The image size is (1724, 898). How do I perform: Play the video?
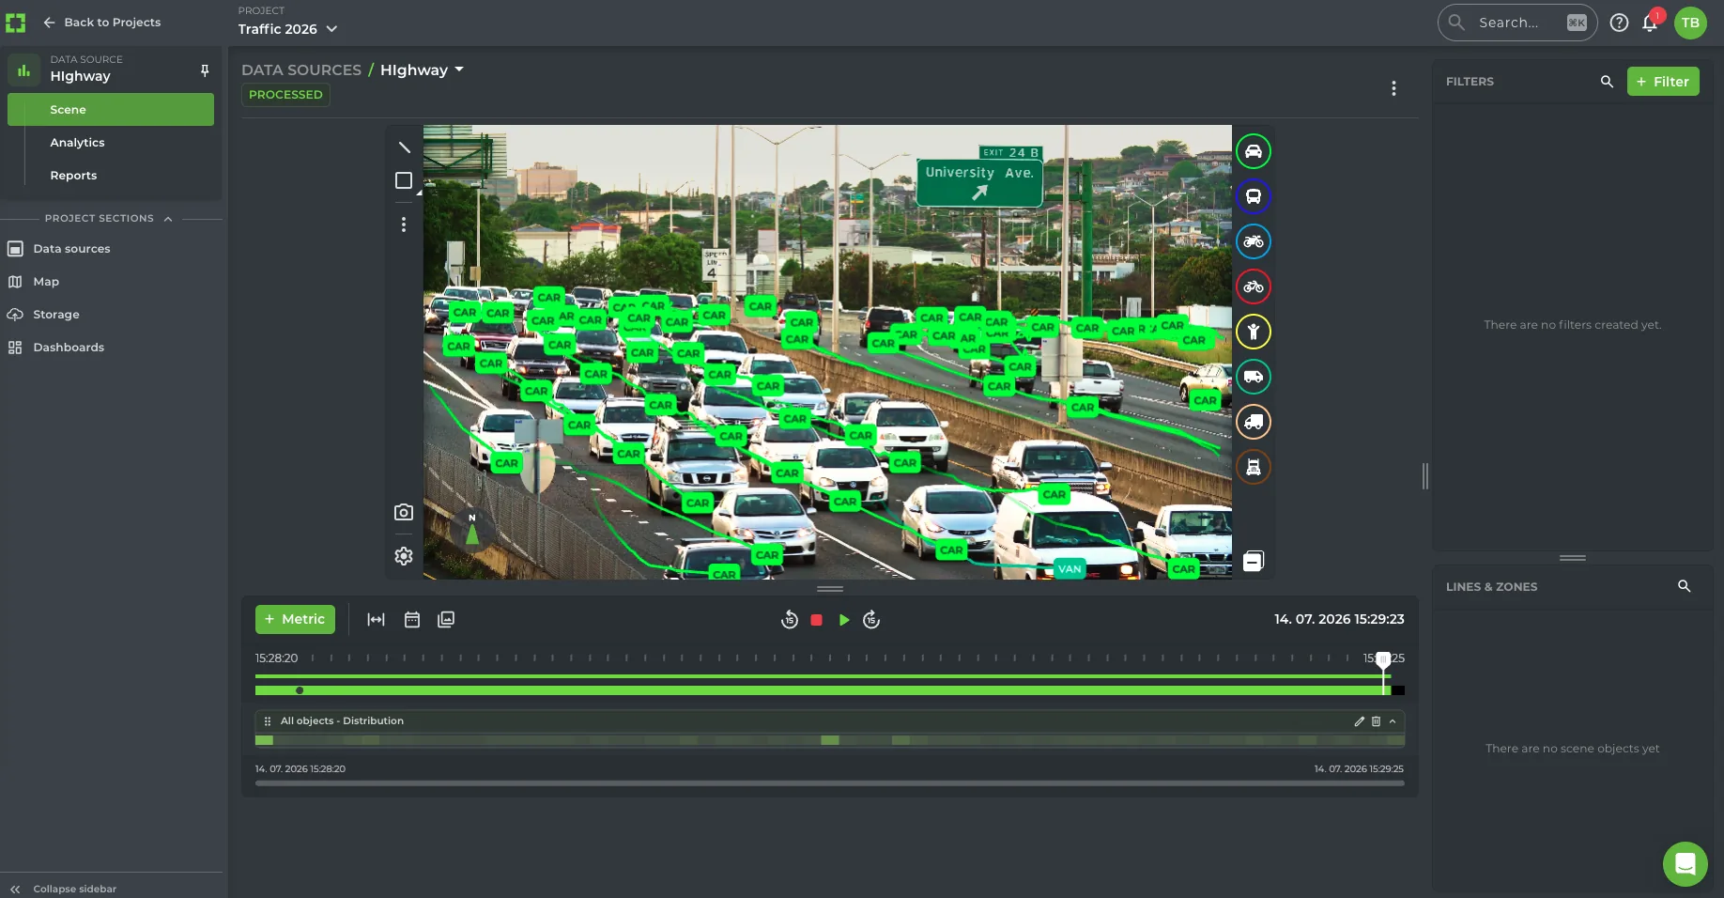pos(844,620)
